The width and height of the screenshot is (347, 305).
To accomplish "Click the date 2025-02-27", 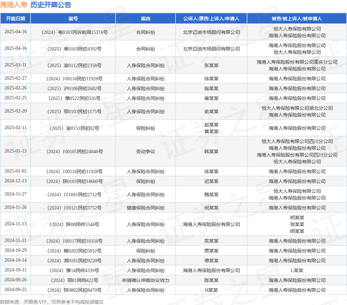I will (16, 78).
